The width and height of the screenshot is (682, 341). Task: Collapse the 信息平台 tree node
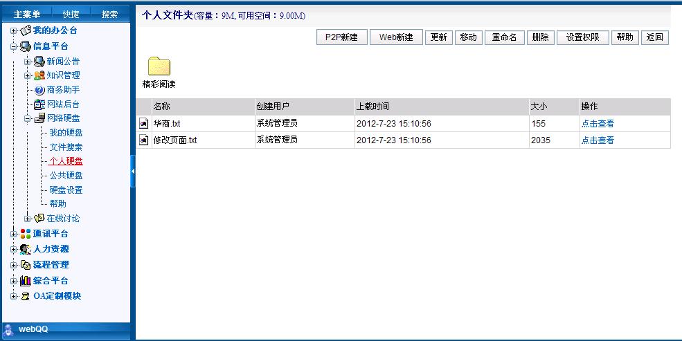pyautogui.click(x=14, y=47)
